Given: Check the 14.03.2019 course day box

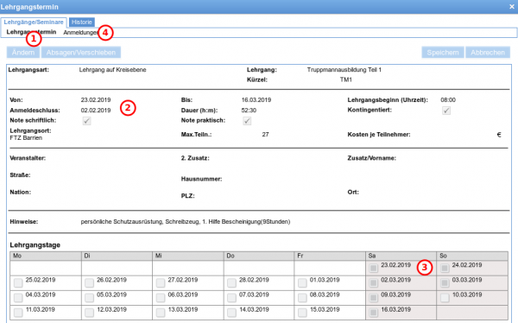Looking at the screenshot, I should coord(231,313).
